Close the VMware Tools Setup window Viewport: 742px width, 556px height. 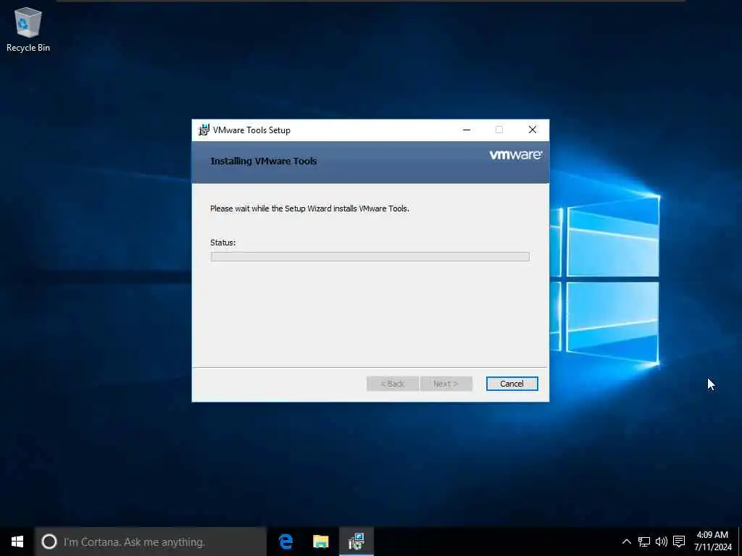click(x=533, y=130)
